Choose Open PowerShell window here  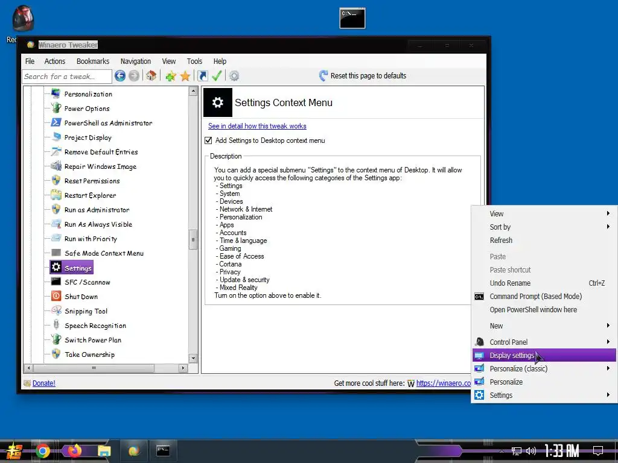click(544, 310)
